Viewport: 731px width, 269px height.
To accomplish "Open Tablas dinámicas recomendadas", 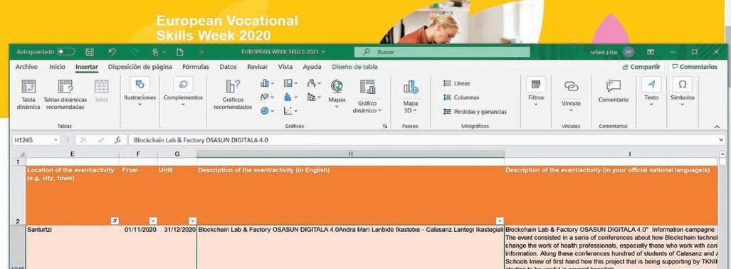I will coord(65,95).
